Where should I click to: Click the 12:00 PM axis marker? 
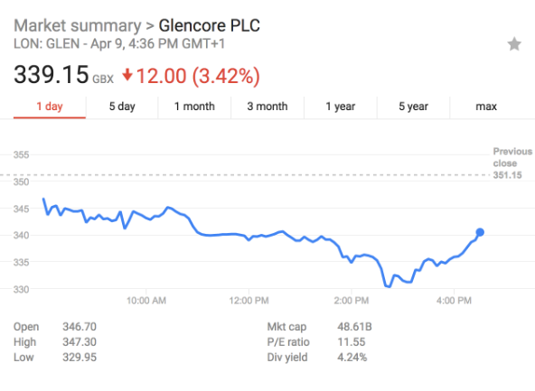(249, 301)
